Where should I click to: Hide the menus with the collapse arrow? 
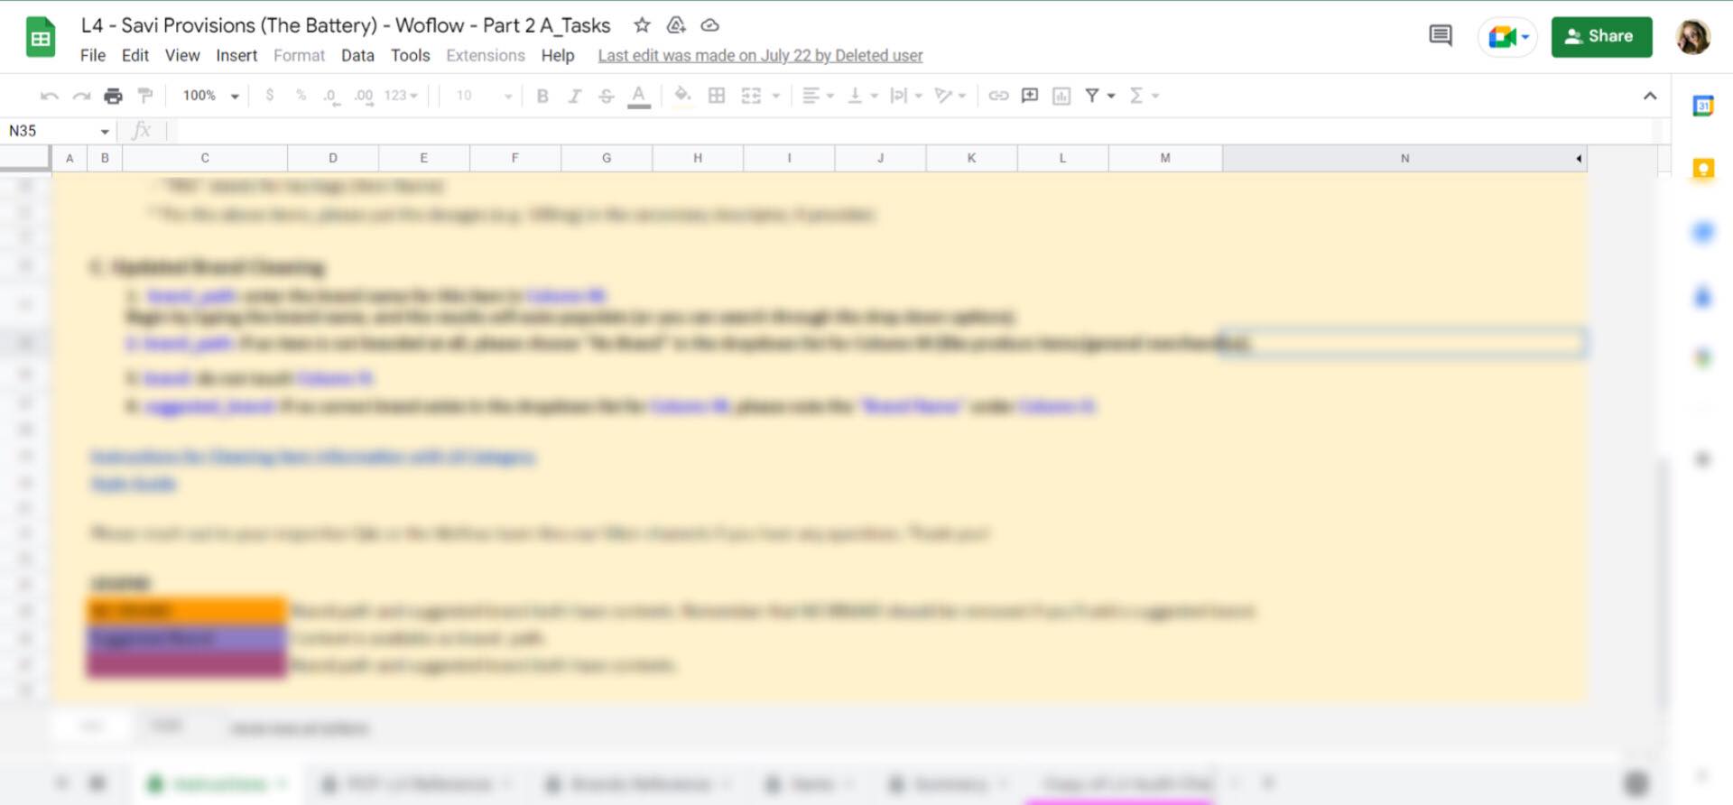(x=1650, y=96)
